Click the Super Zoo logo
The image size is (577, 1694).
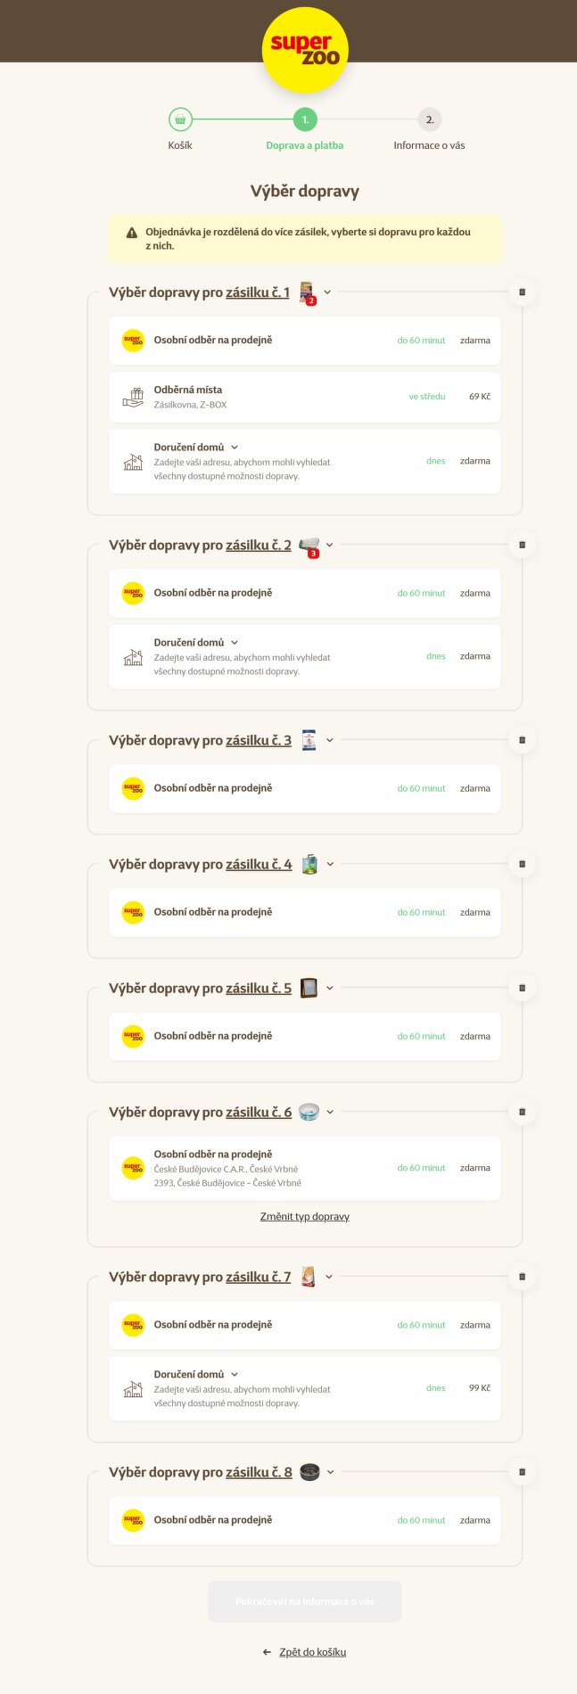coord(305,49)
